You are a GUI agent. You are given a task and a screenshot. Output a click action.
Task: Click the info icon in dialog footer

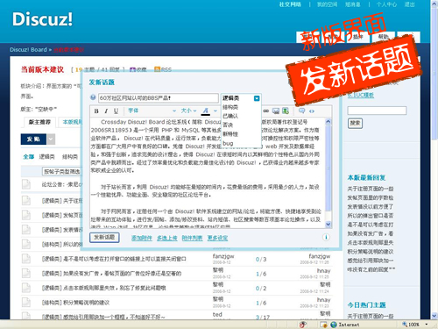[x=326, y=237]
